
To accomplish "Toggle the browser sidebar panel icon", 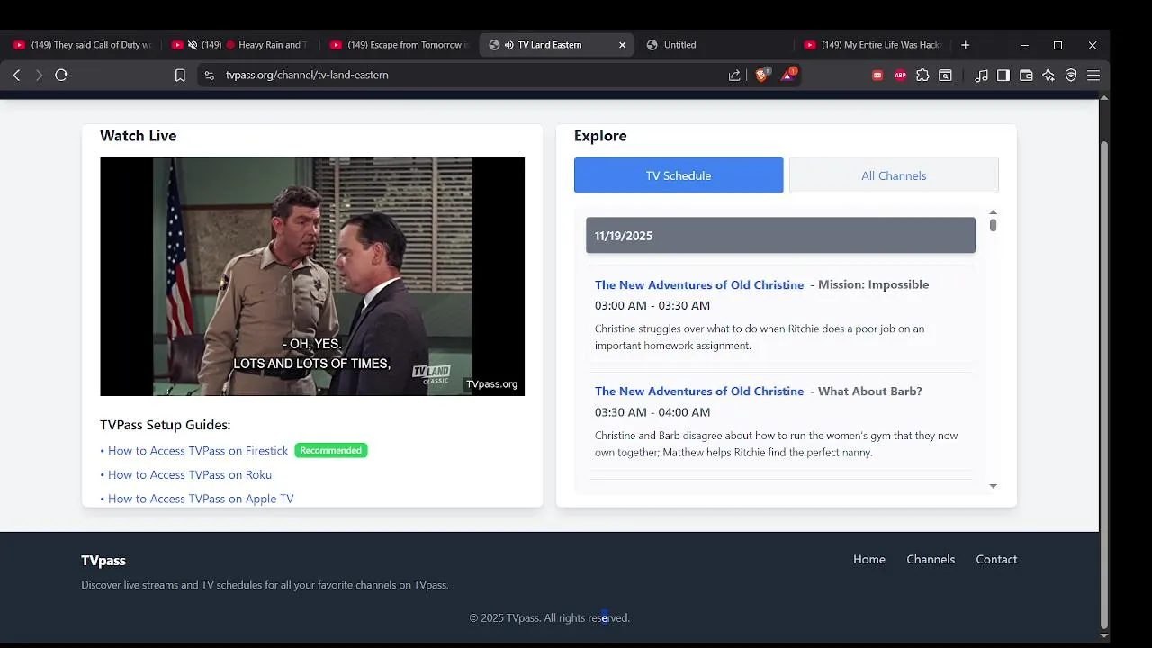I will [x=1003, y=76].
